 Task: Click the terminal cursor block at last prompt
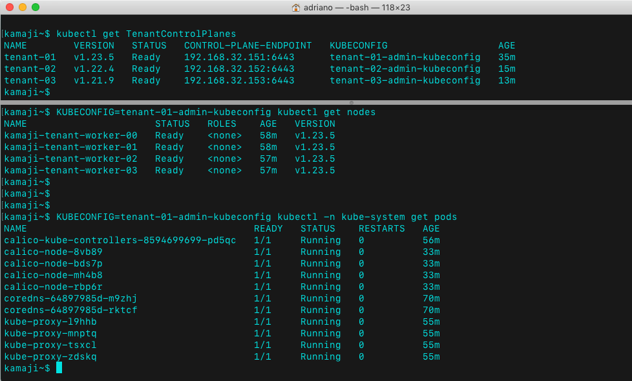pyautogui.click(x=59, y=368)
